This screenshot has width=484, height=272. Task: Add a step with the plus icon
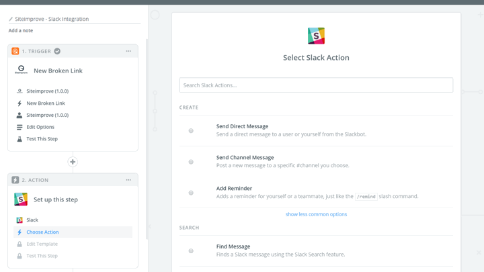coord(73,162)
